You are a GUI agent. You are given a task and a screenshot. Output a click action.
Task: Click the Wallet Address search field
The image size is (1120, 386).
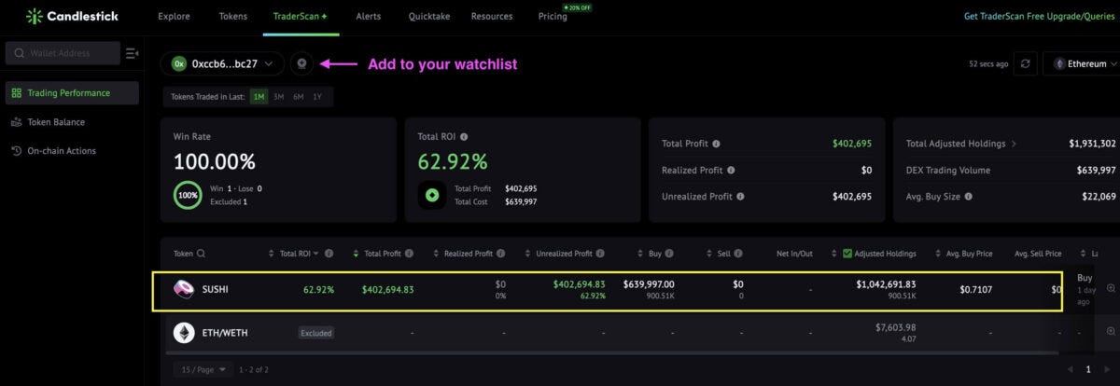click(63, 53)
